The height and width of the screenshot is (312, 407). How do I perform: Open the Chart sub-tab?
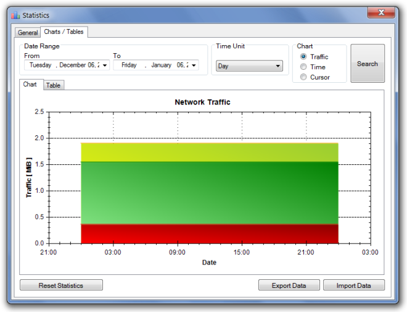pos(30,84)
